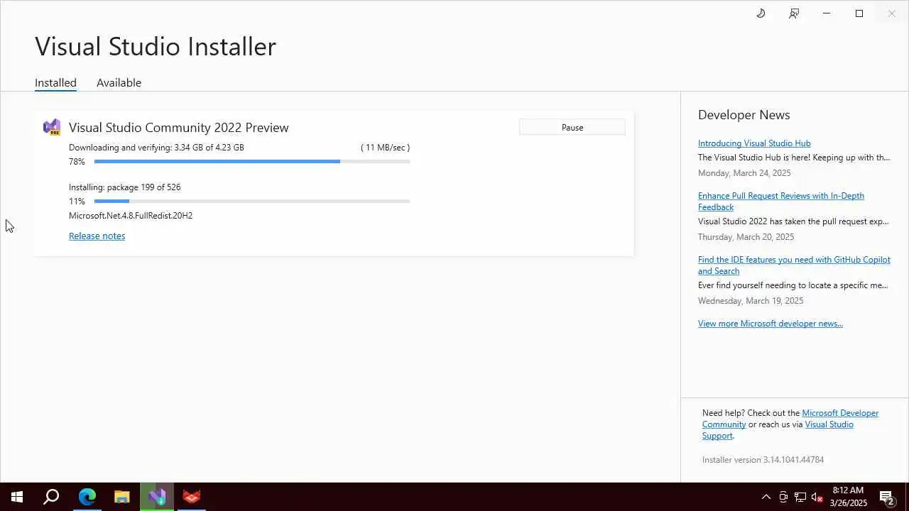Switch to the Available tab
Viewport: 909px width, 511px height.
pyautogui.click(x=119, y=82)
